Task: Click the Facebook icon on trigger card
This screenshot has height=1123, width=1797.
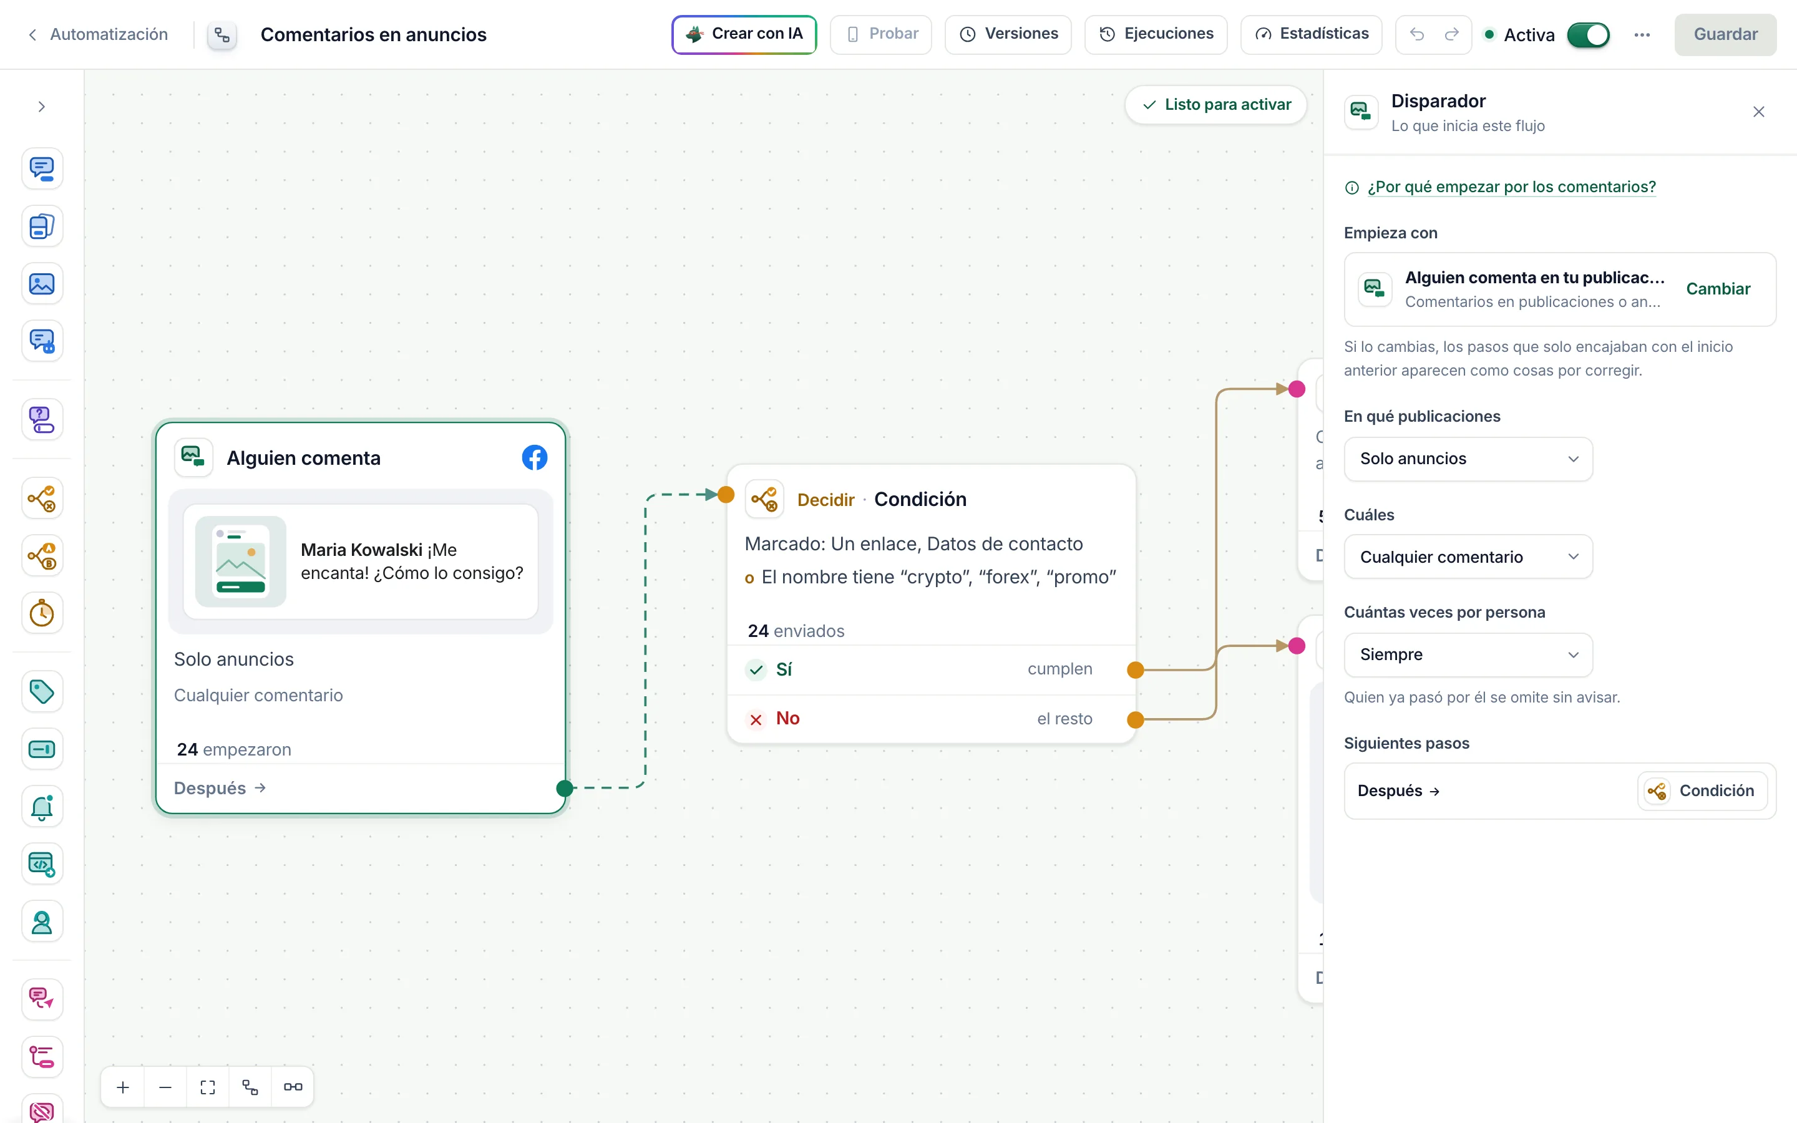Action: [535, 457]
